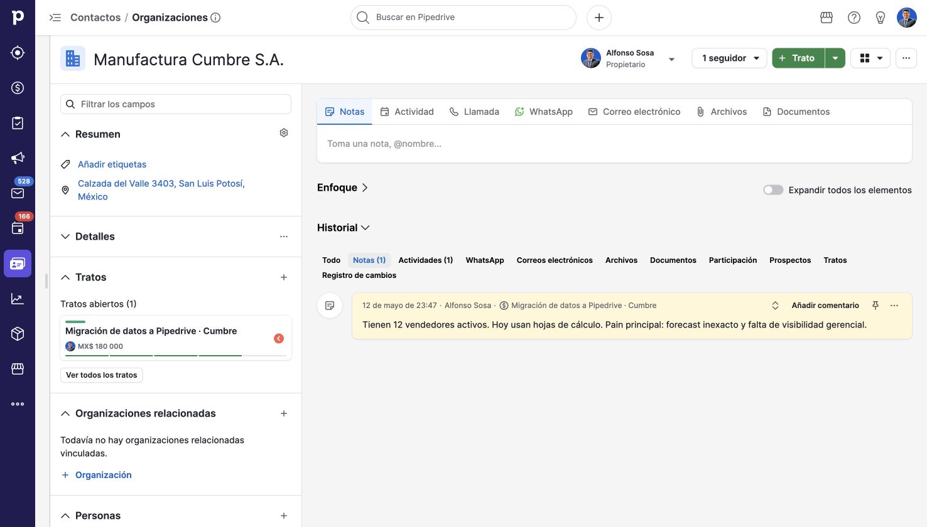Switch to the Llamada tab
The image size is (927, 527).
click(474, 112)
